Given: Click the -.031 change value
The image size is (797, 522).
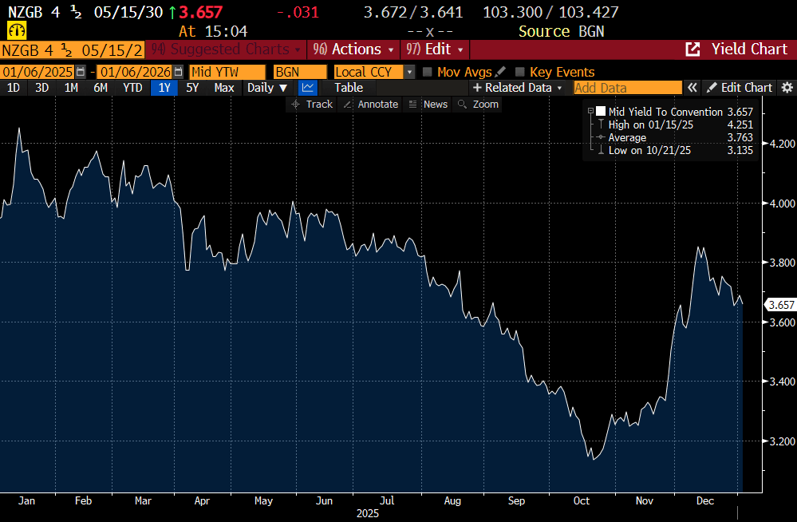Looking at the screenshot, I should pos(298,12).
